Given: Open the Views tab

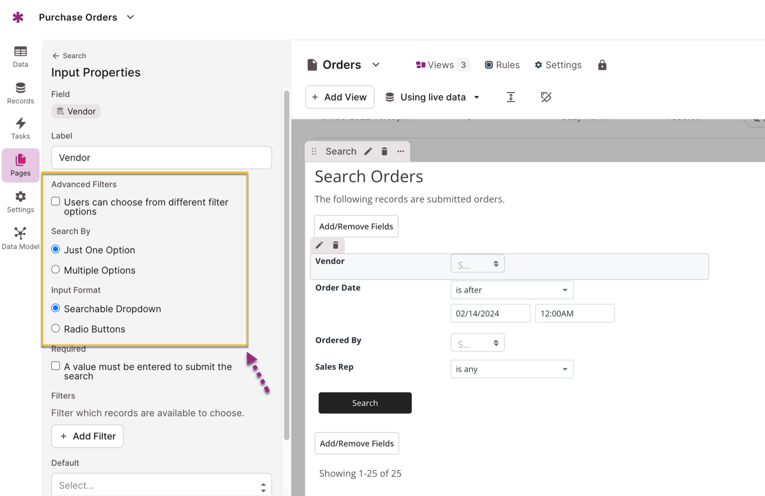Looking at the screenshot, I should [441, 65].
